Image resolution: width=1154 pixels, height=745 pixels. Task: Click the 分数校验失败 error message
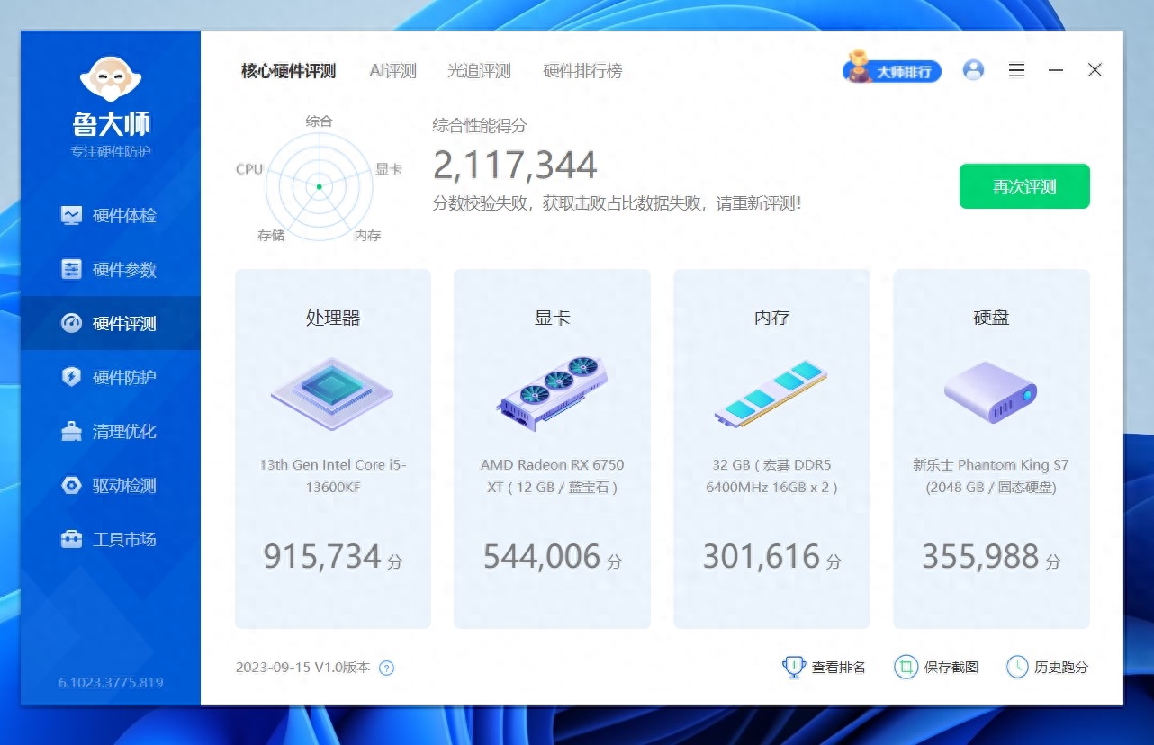(x=617, y=203)
